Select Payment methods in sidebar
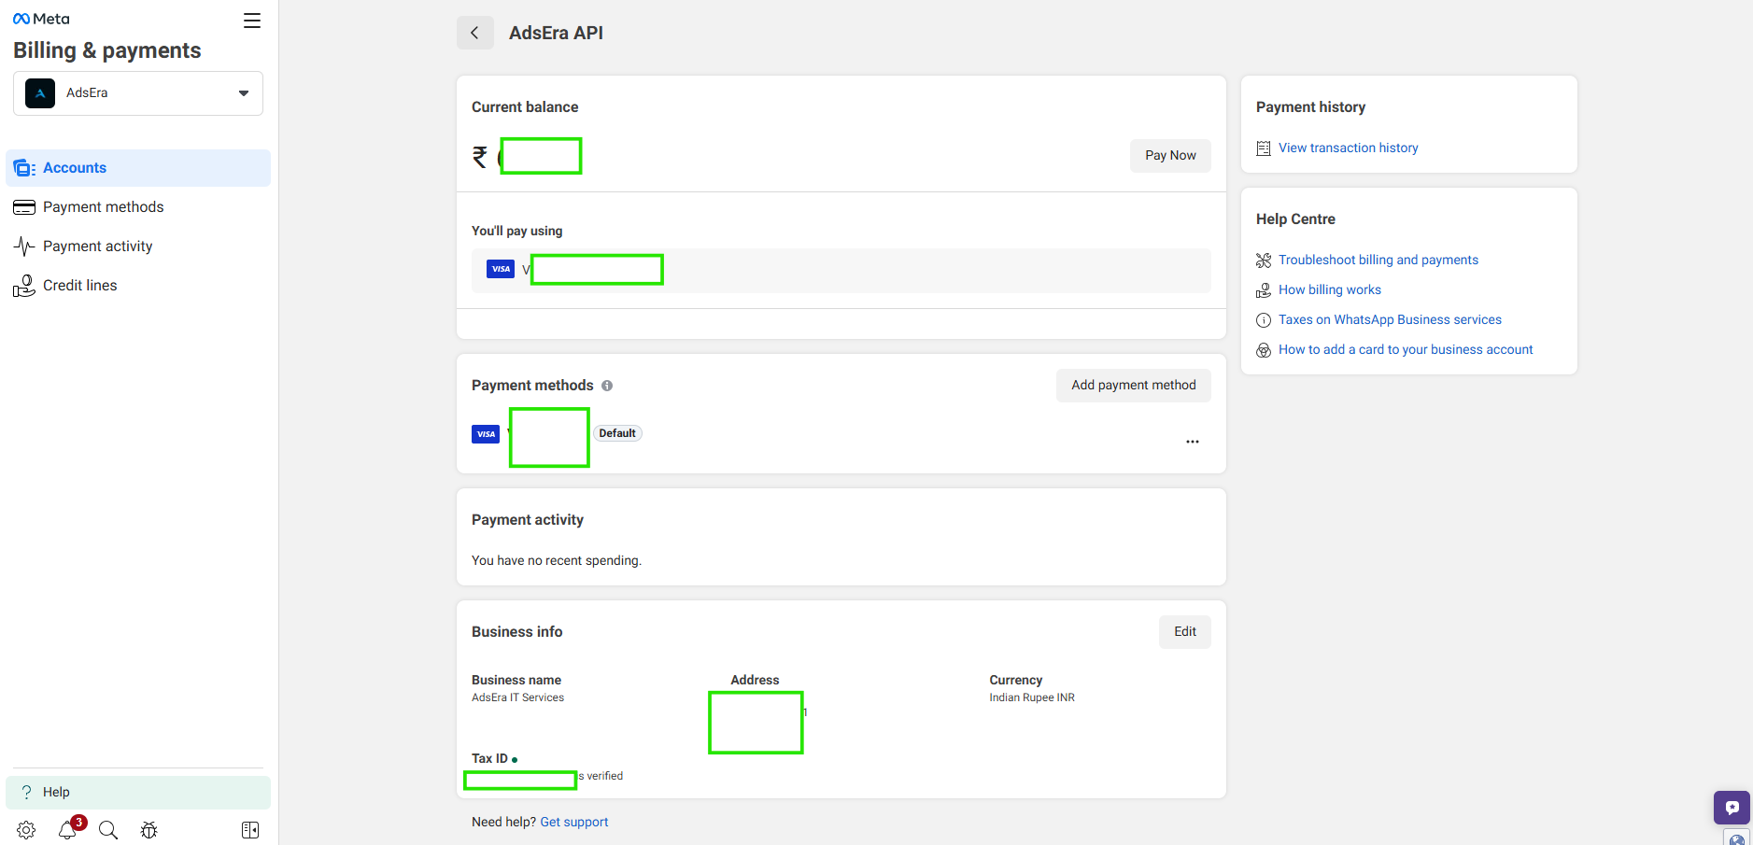Viewport: 1753px width, 845px height. pyautogui.click(x=103, y=207)
